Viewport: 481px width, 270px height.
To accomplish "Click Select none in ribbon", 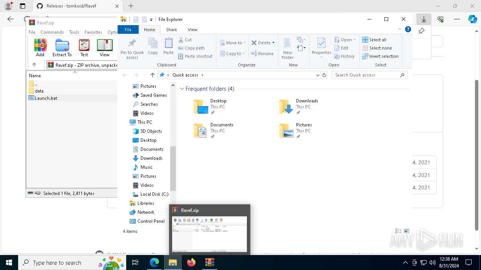I will click(377, 48).
